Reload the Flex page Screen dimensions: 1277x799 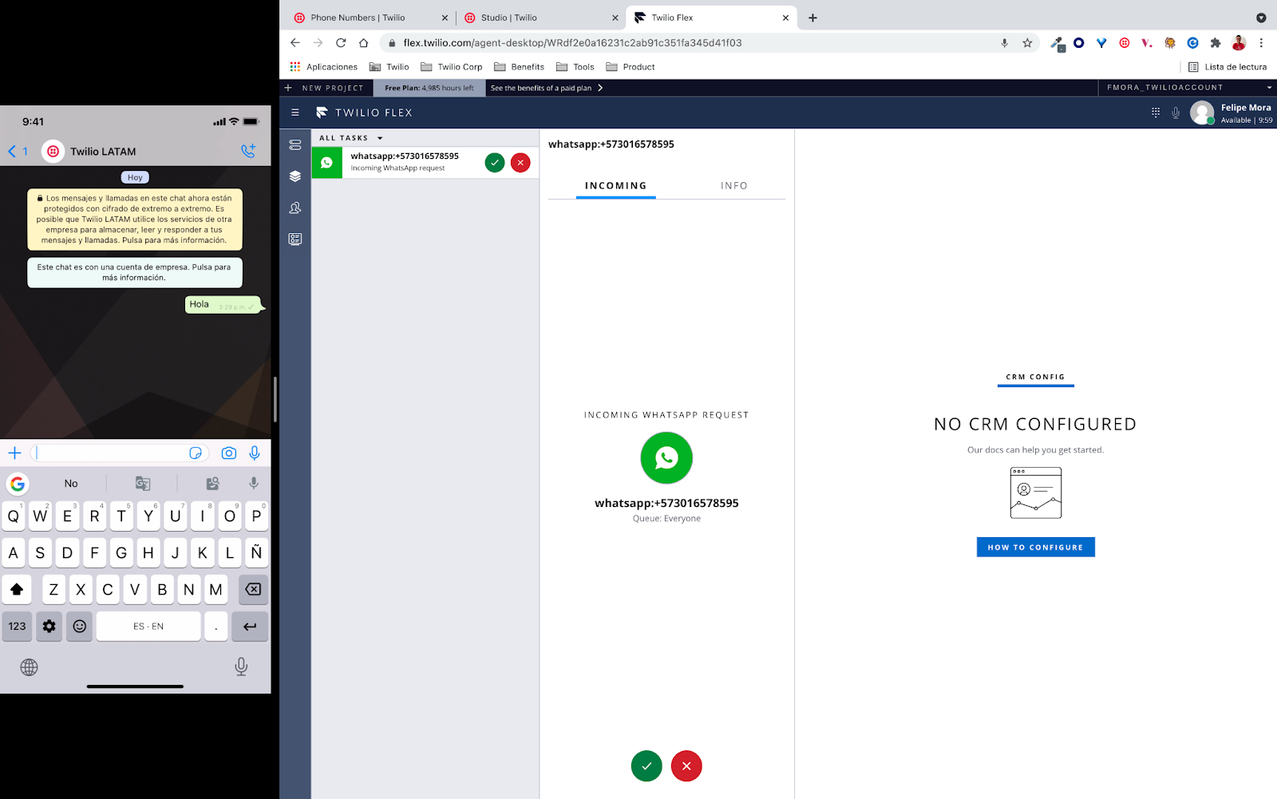341,43
